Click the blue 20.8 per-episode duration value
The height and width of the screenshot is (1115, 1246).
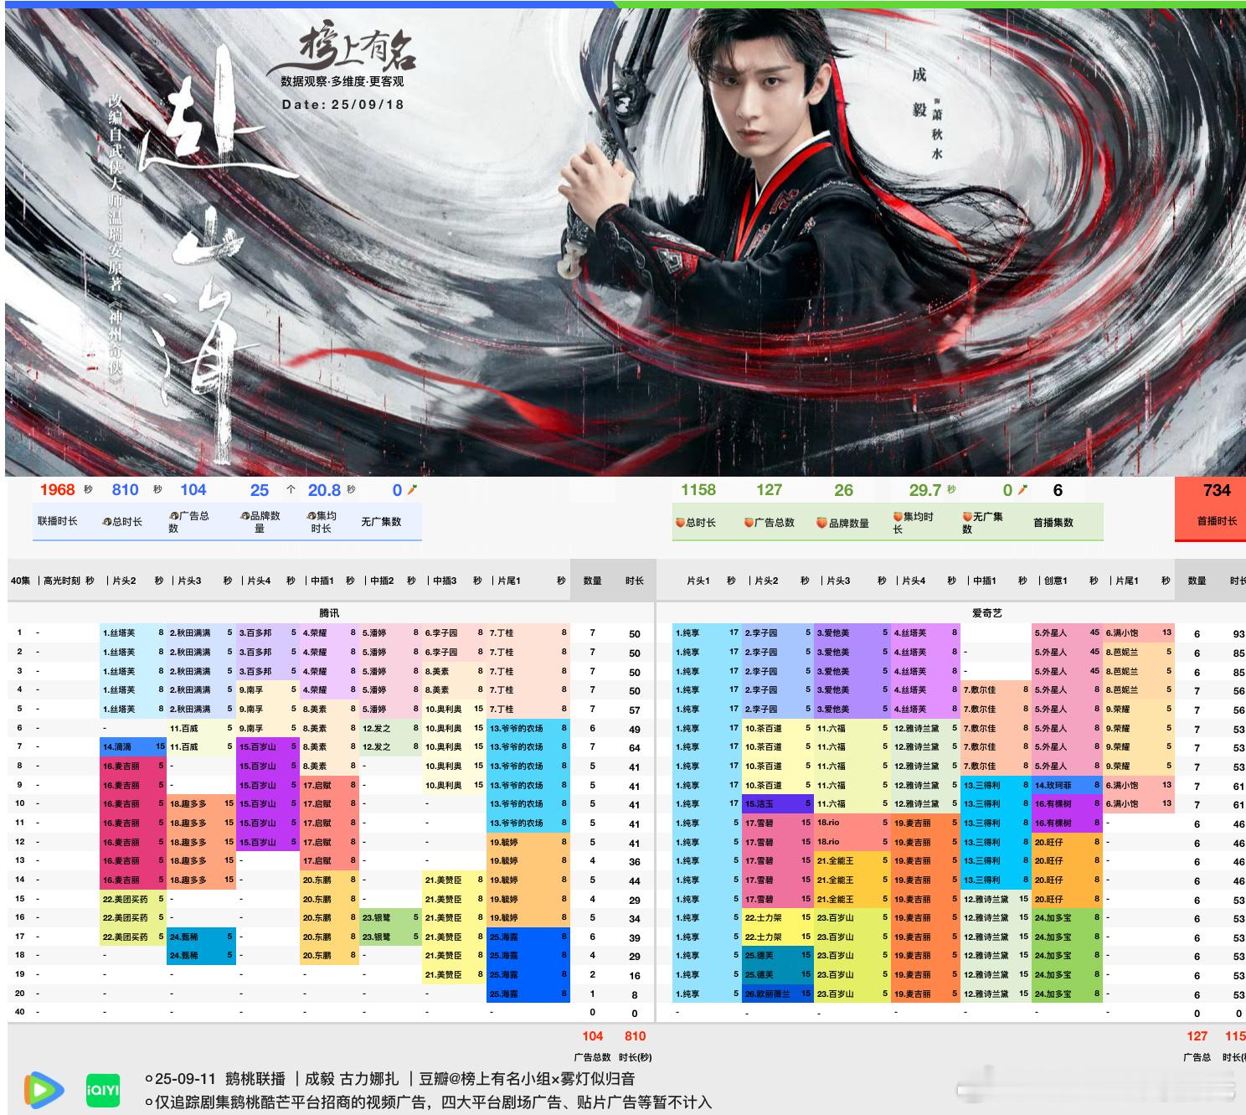[x=324, y=490]
